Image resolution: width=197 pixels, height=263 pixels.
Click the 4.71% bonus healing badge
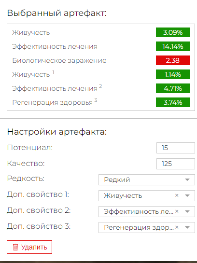[173, 88]
